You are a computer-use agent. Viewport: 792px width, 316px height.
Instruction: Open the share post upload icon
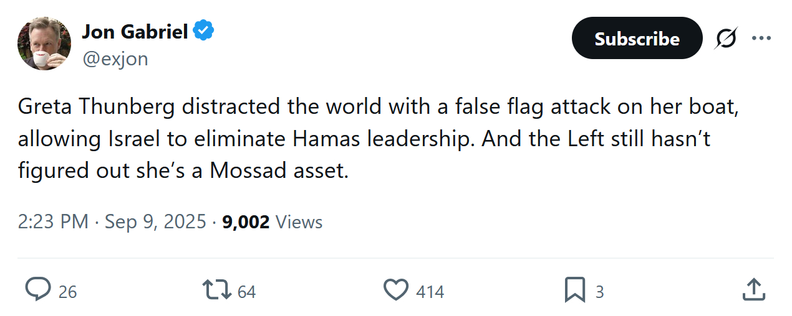(x=753, y=289)
